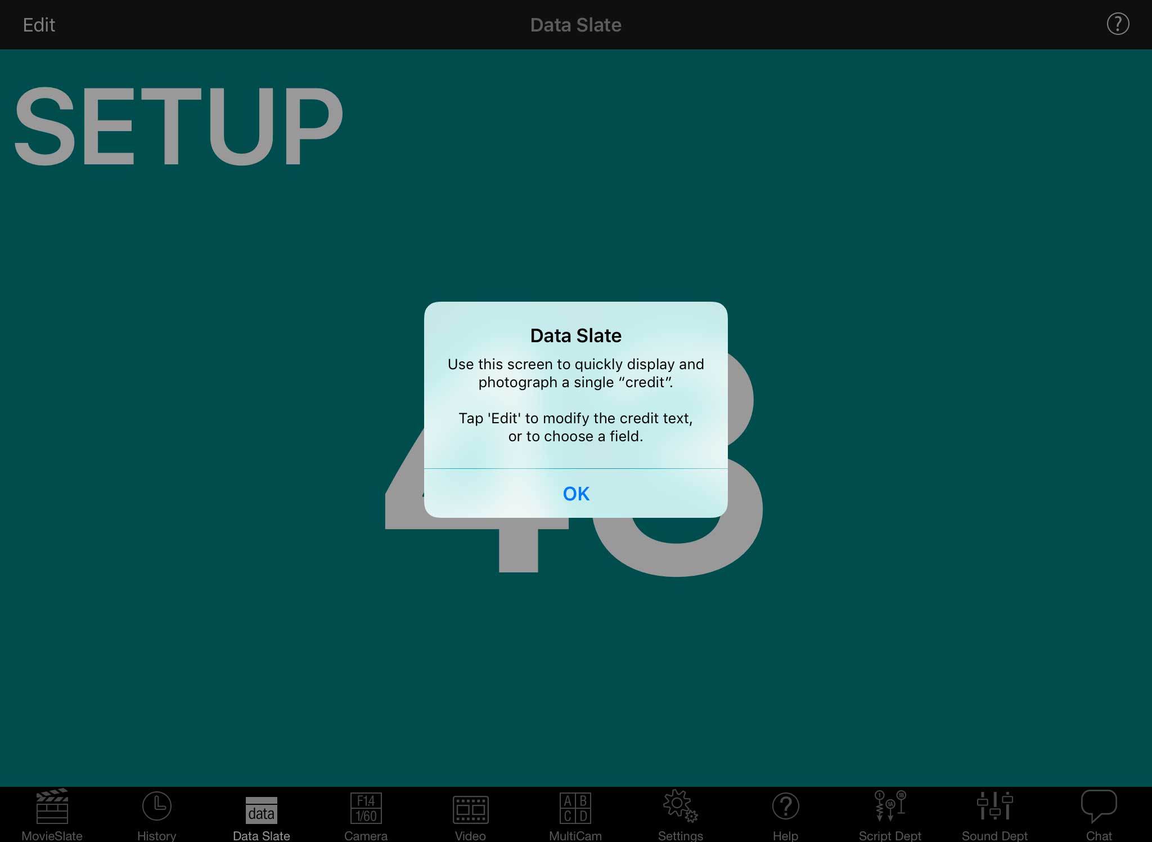Open the History tab

157,815
